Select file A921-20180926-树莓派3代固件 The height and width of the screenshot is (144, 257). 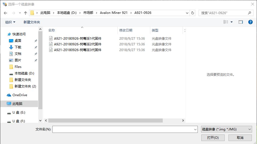78,50
